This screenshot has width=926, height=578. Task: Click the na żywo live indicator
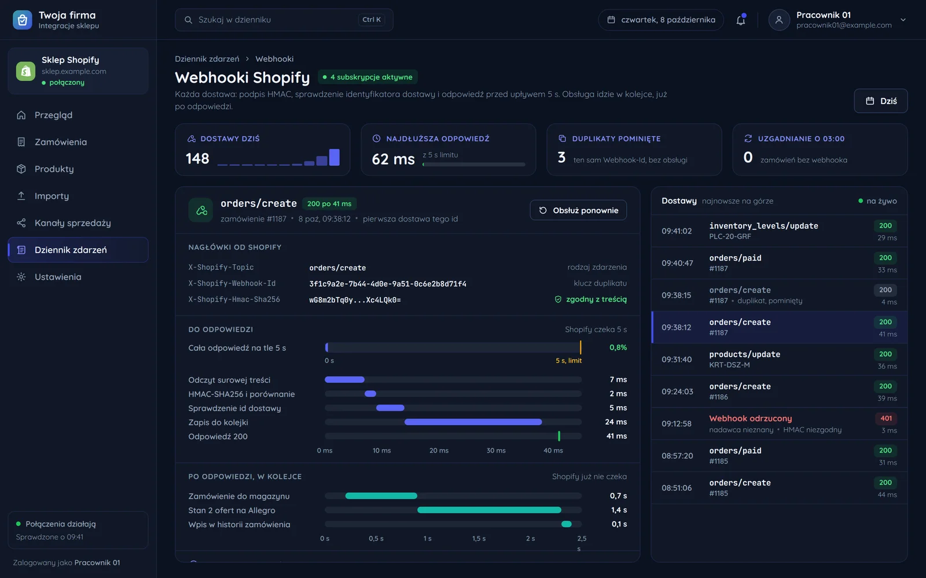[877, 201]
